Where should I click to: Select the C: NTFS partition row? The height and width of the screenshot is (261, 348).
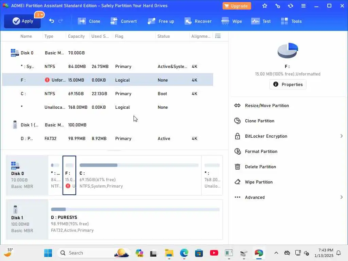pos(108,94)
